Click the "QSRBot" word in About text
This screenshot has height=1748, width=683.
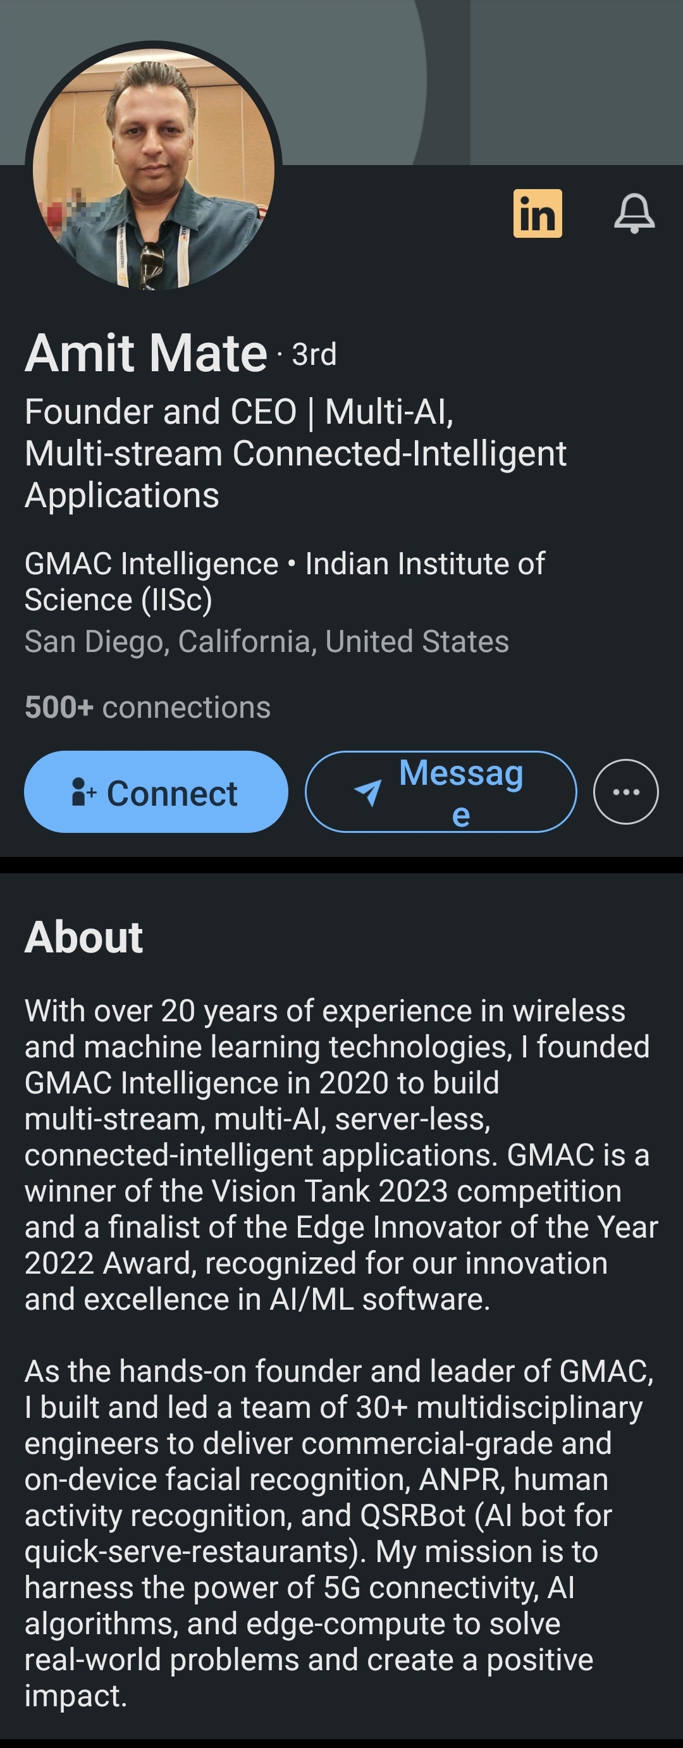pos(412,1515)
